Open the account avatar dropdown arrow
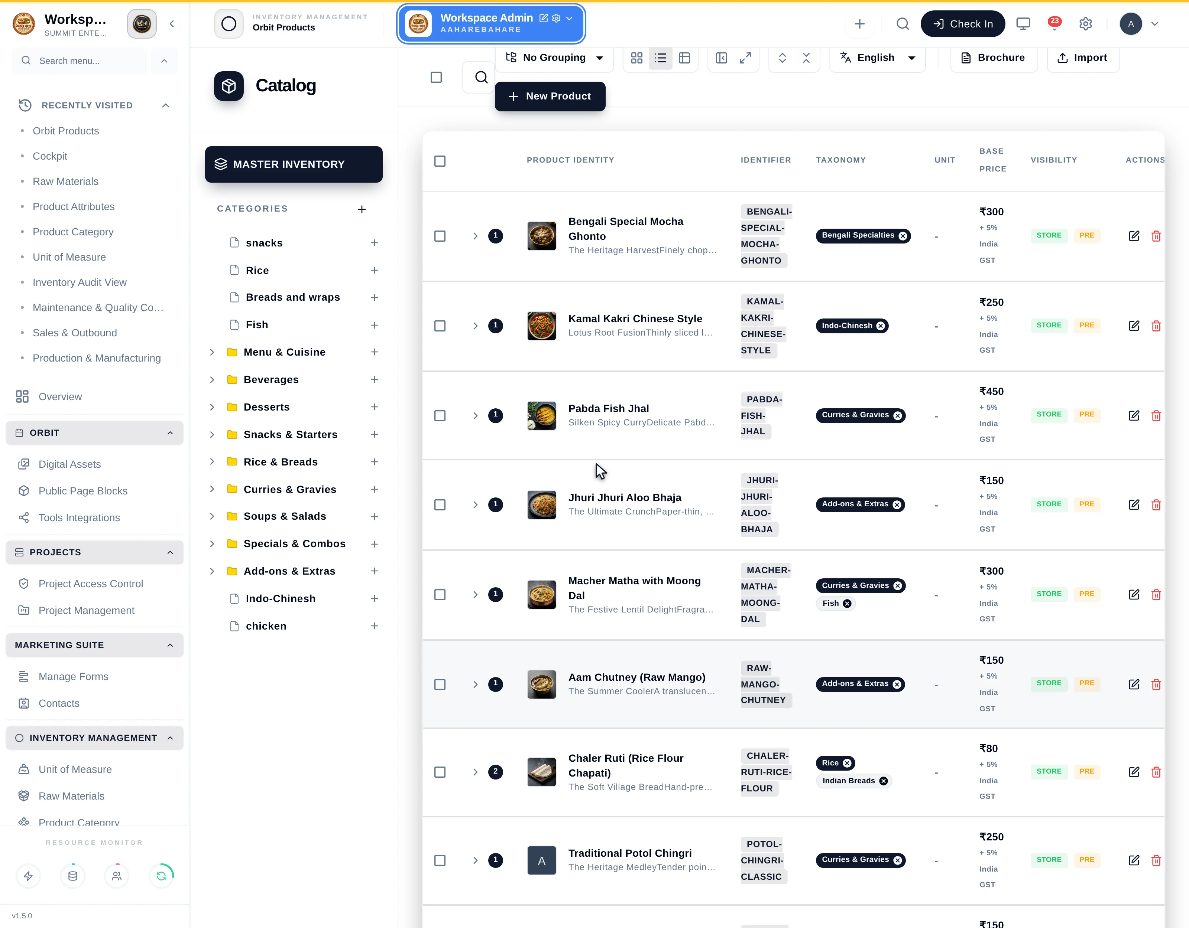Screen dimensions: 1189x928 tap(1155, 24)
